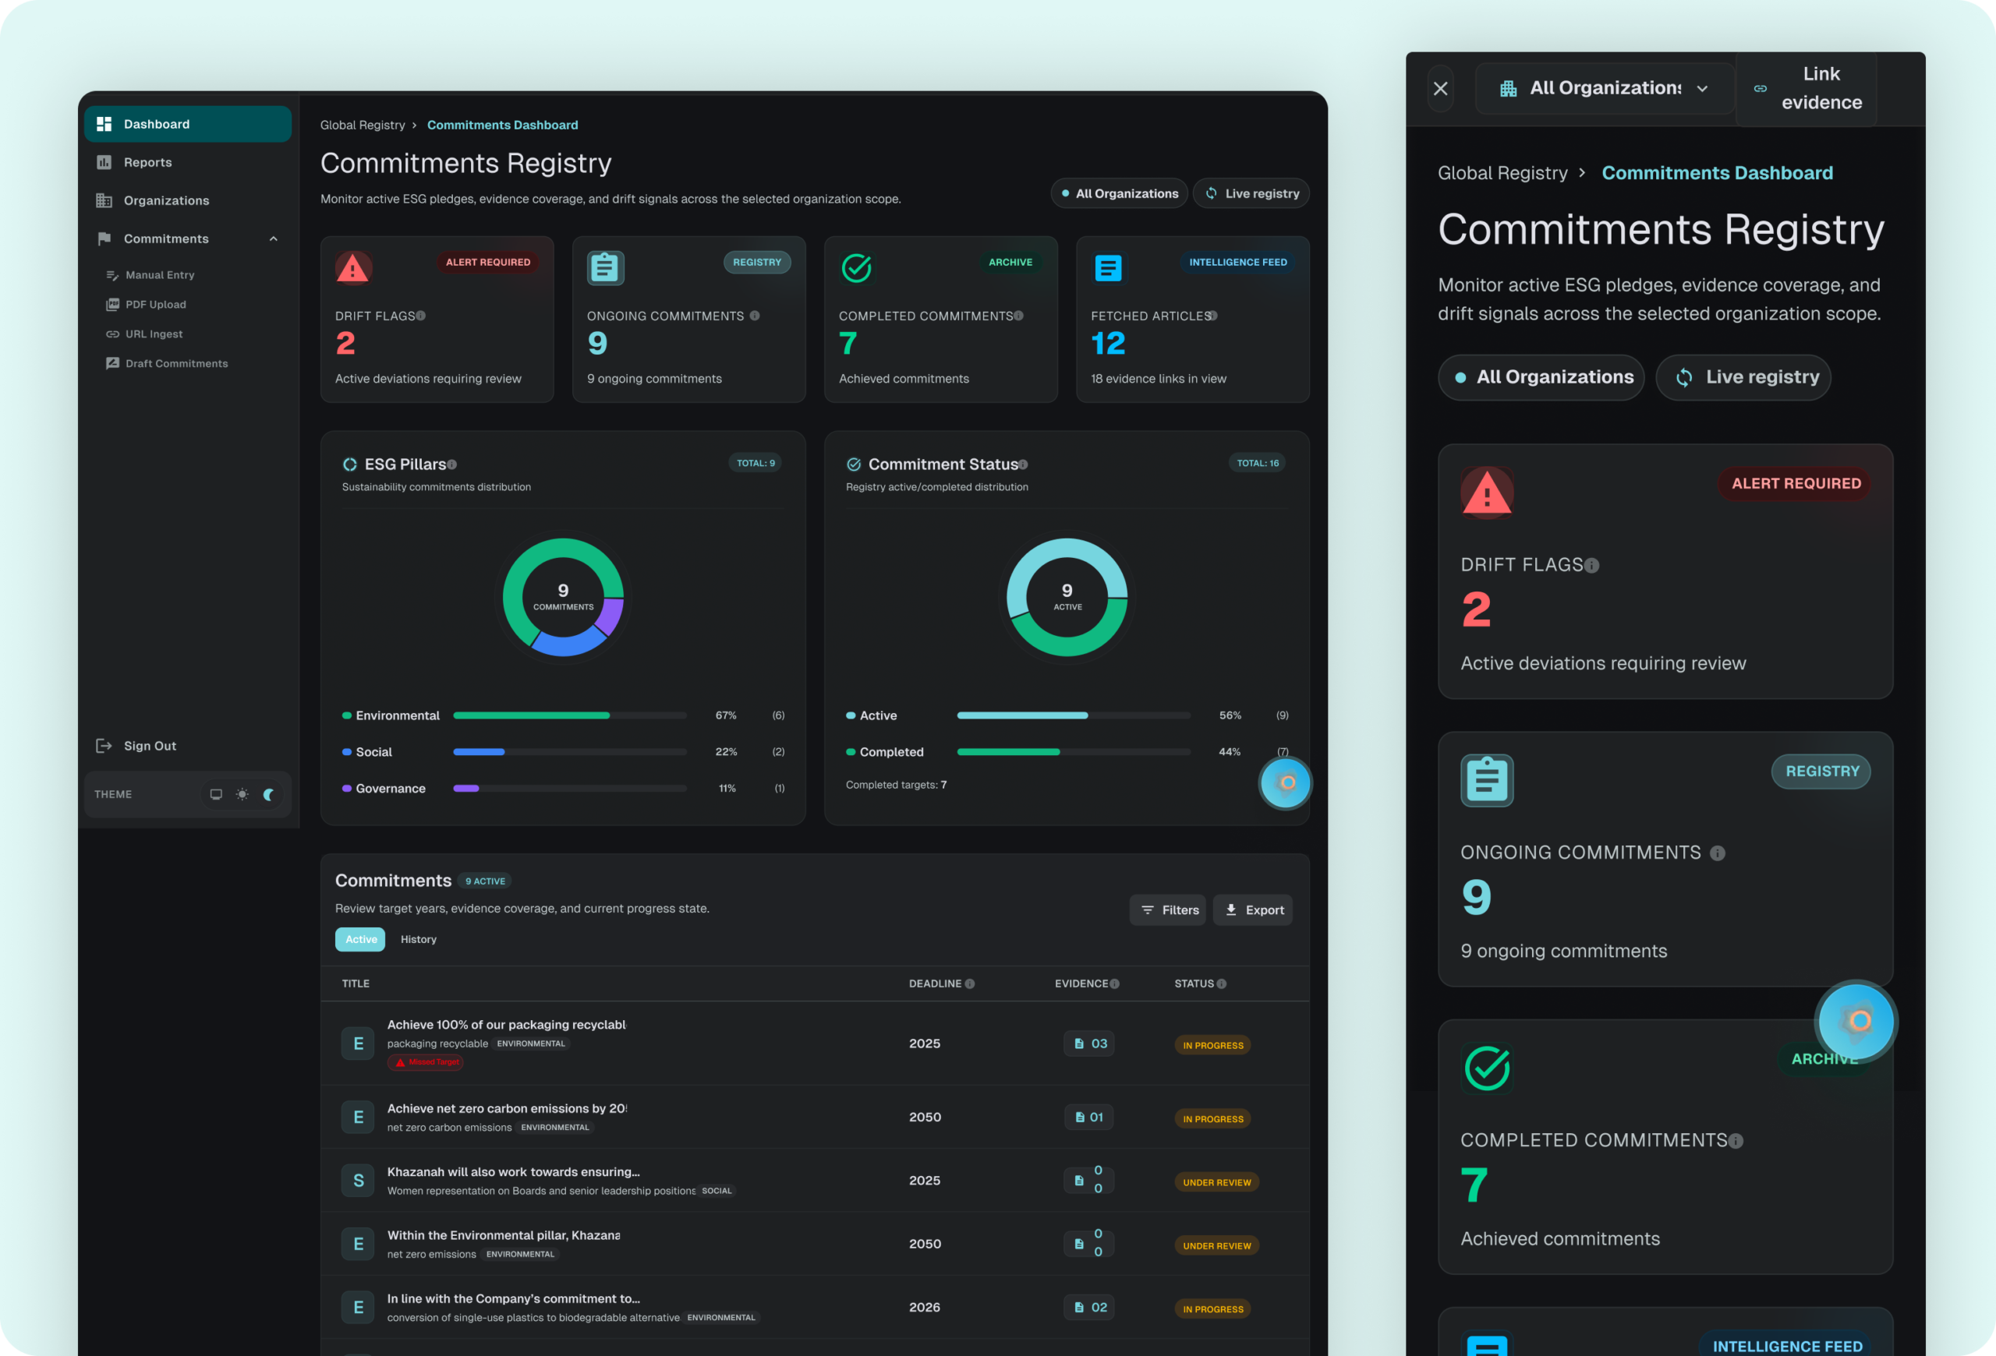Viewport: 1996px width, 1356px height.
Task: Open evidence badge 03 for packaging recyclable row
Action: 1089,1043
